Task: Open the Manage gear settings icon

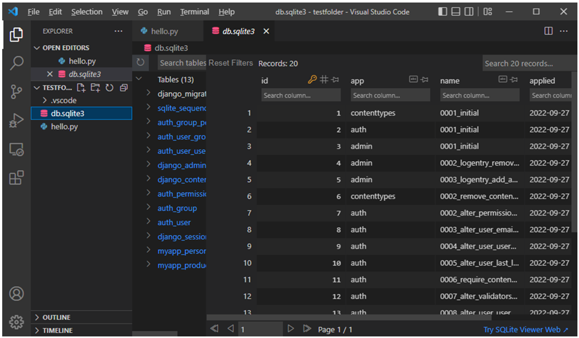Action: click(16, 322)
